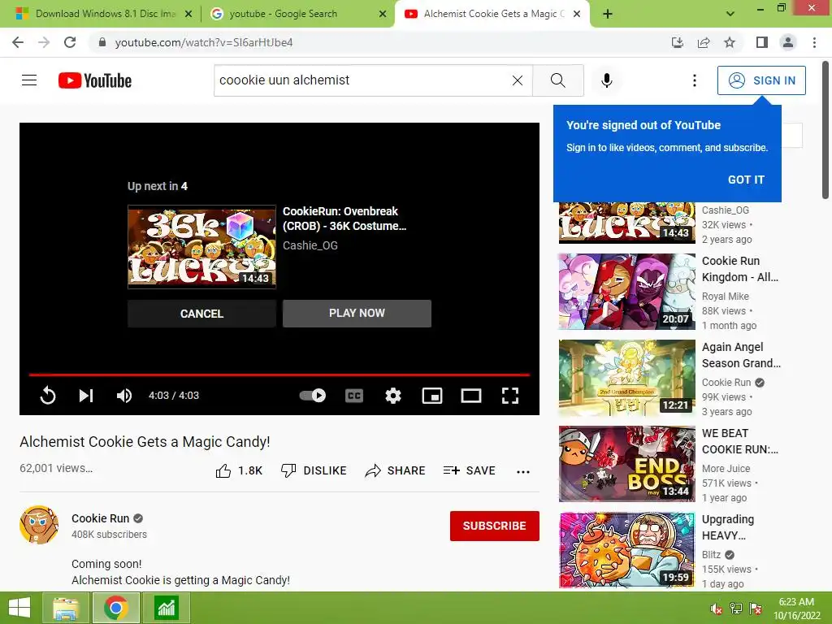The width and height of the screenshot is (832, 624).
Task: Bookmark this page with star
Action: pyautogui.click(x=730, y=42)
